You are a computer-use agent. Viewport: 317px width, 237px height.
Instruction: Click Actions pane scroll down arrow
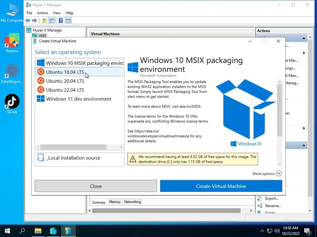(310, 210)
